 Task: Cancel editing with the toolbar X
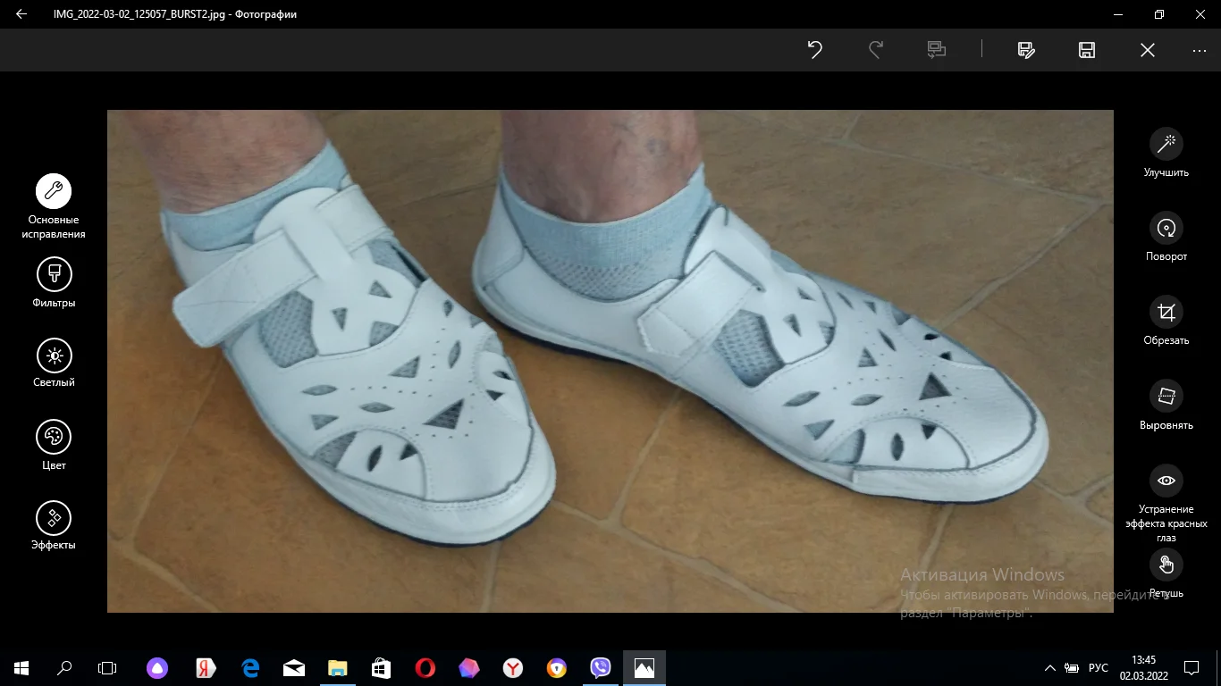coord(1148,50)
